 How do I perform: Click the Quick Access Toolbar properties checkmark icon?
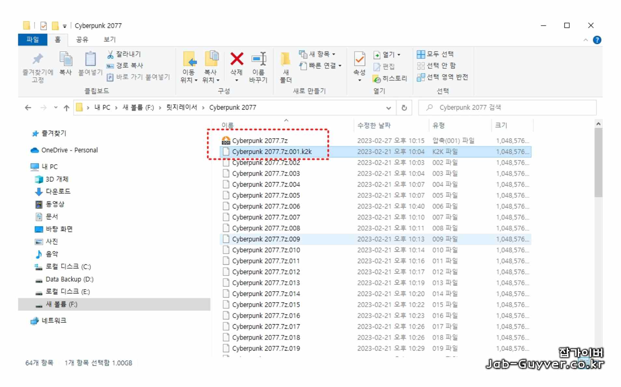point(44,26)
